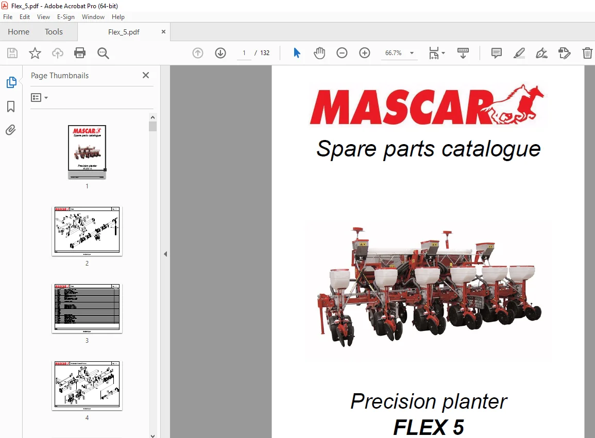Open the File menu
Viewport: 595px width, 438px height.
[8, 17]
